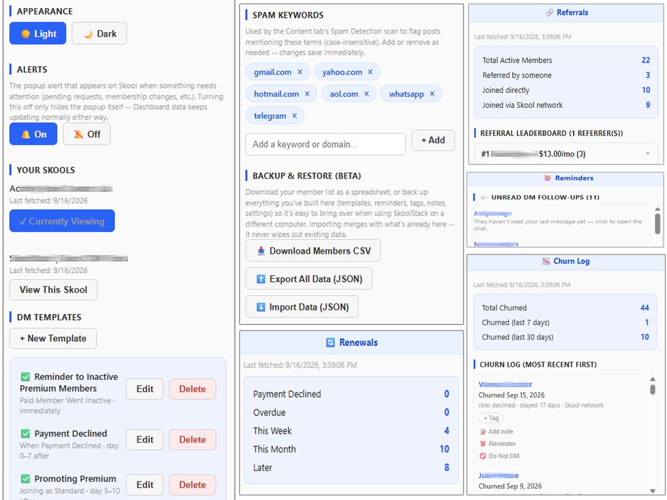The image size is (667, 500).
Task: Turn popup alerts Off
Action: [x=87, y=134]
